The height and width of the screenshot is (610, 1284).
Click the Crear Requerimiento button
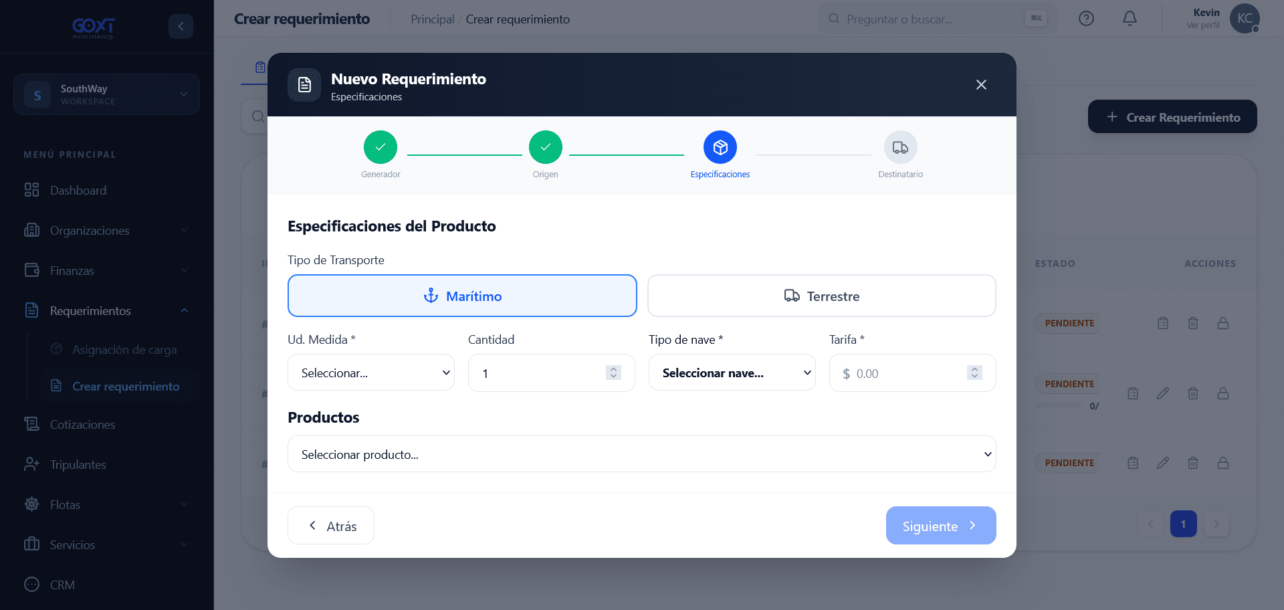(x=1172, y=117)
